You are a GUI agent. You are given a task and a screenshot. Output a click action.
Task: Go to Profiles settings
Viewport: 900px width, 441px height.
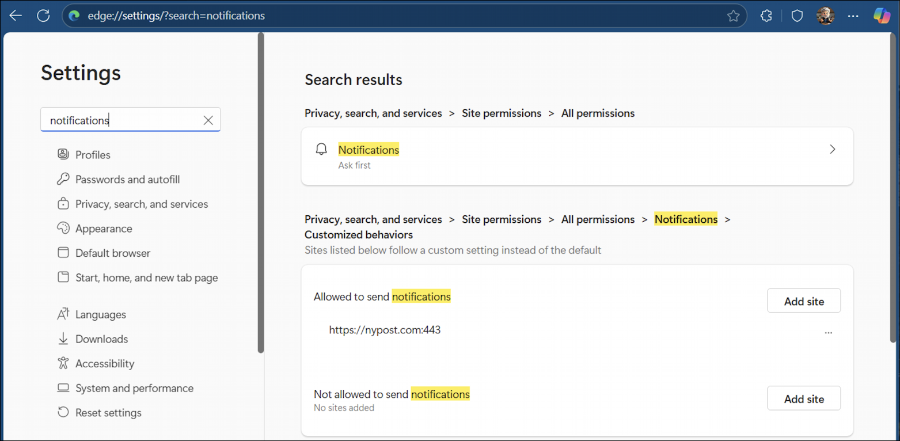pyautogui.click(x=92, y=155)
